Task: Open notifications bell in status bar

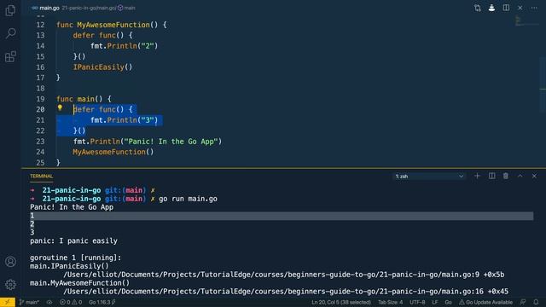Action: (536, 302)
